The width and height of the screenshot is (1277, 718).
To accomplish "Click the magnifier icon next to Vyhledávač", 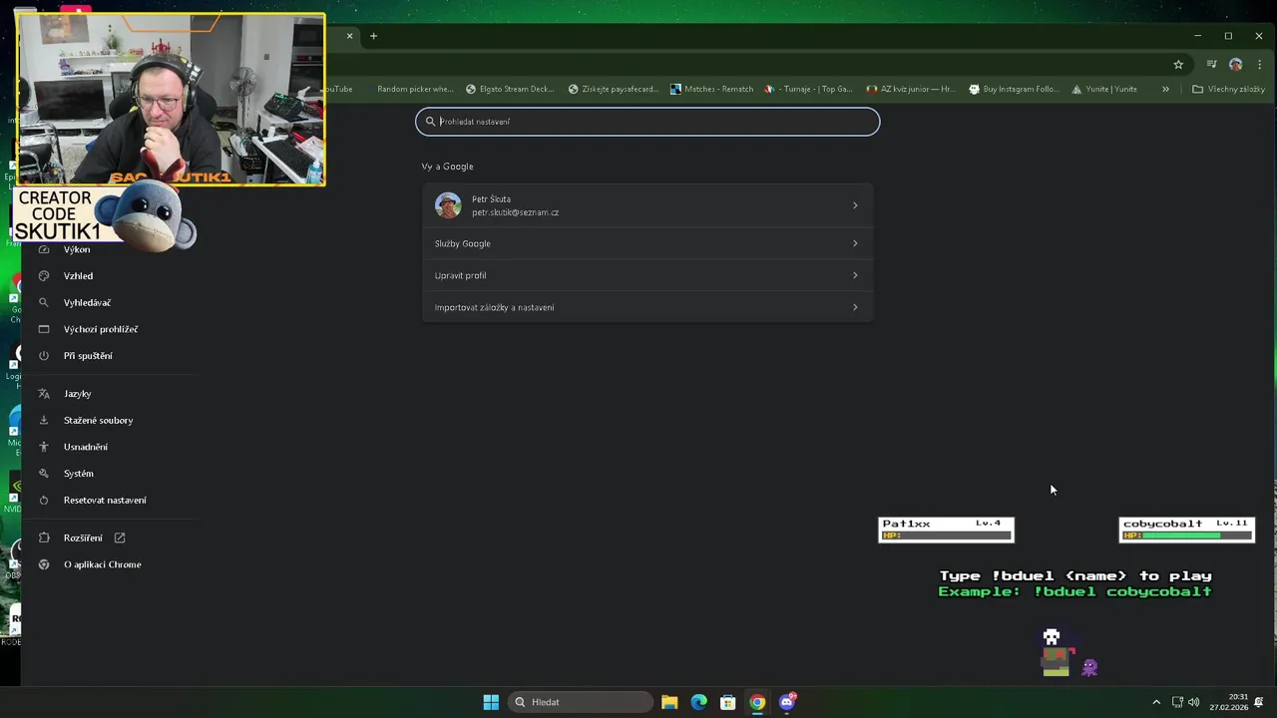I will tap(44, 302).
